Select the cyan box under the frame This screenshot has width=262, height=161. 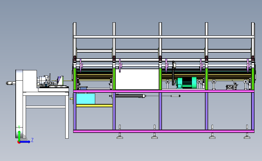click(x=86, y=99)
